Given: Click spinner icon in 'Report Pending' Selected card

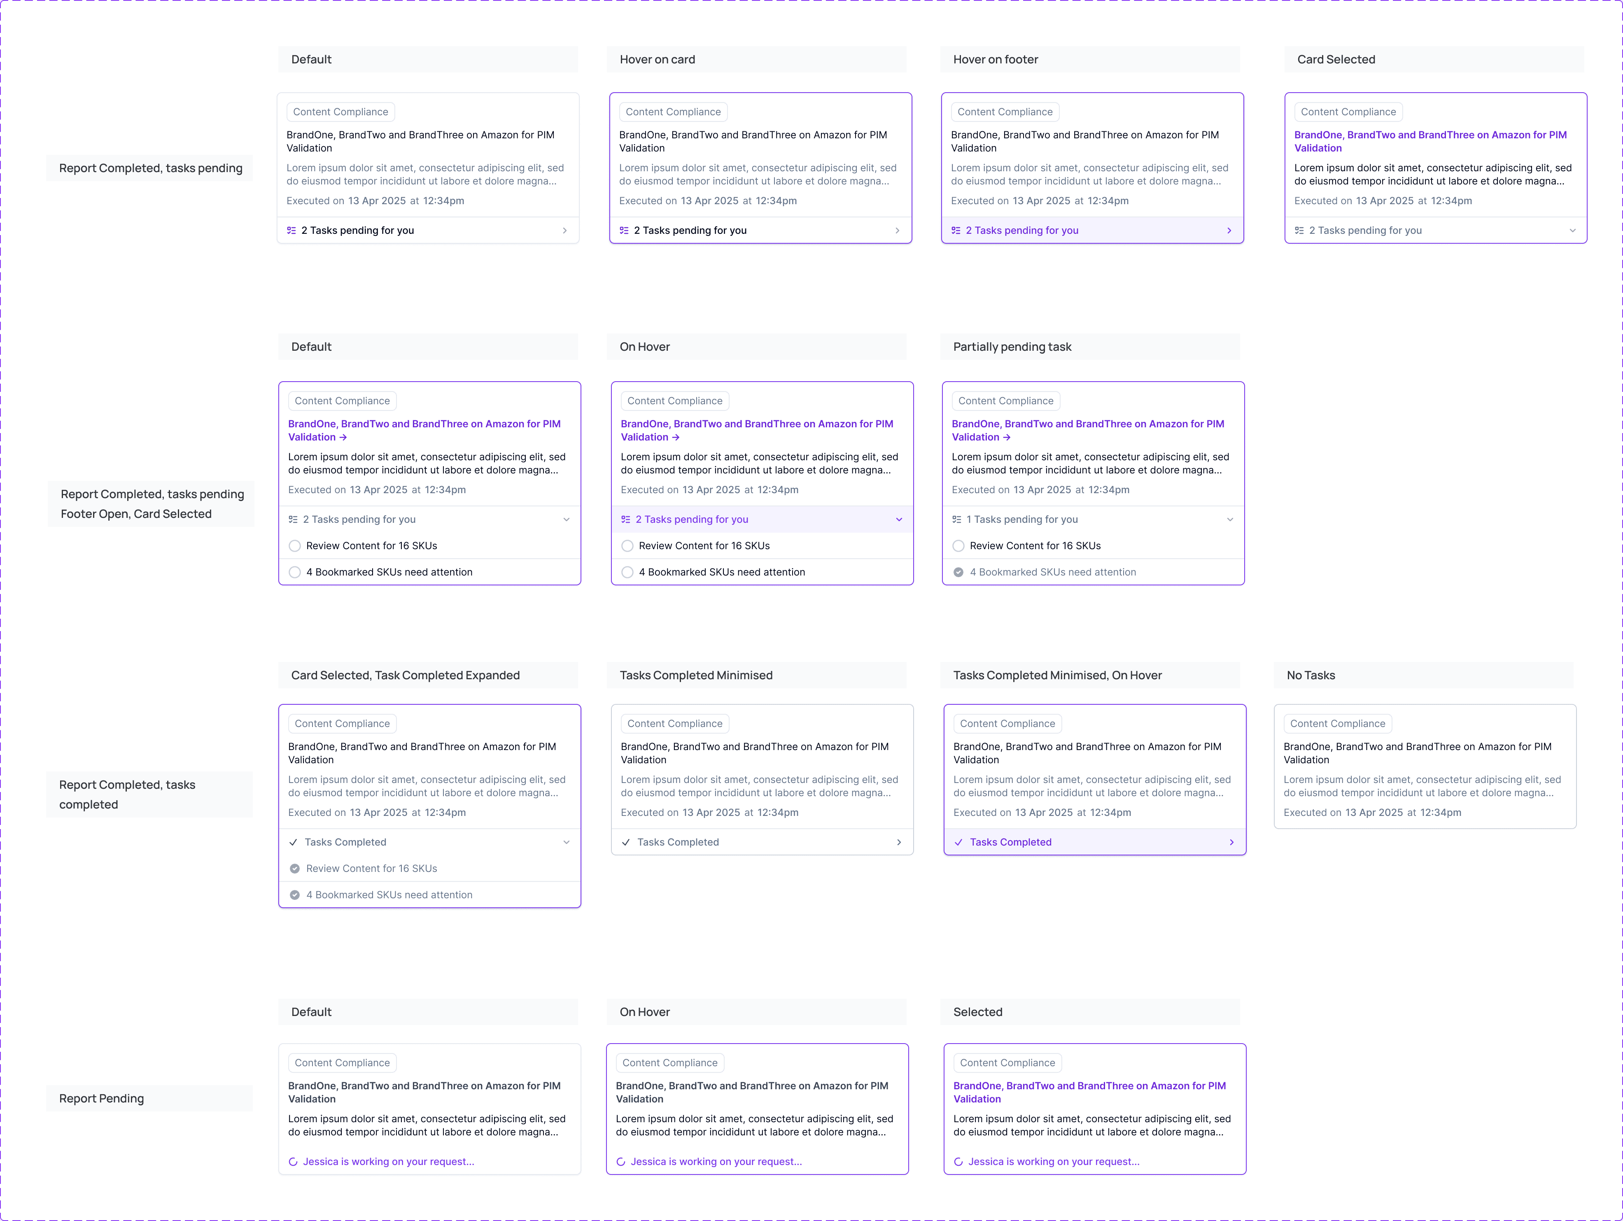Looking at the screenshot, I should tap(958, 1162).
